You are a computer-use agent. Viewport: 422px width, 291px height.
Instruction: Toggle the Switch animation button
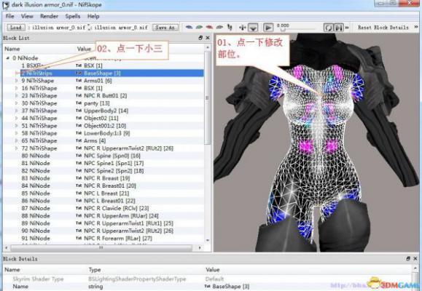(x=339, y=28)
